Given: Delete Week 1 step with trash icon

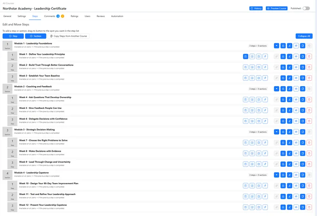Looking at the screenshot, I should point(309,56).
